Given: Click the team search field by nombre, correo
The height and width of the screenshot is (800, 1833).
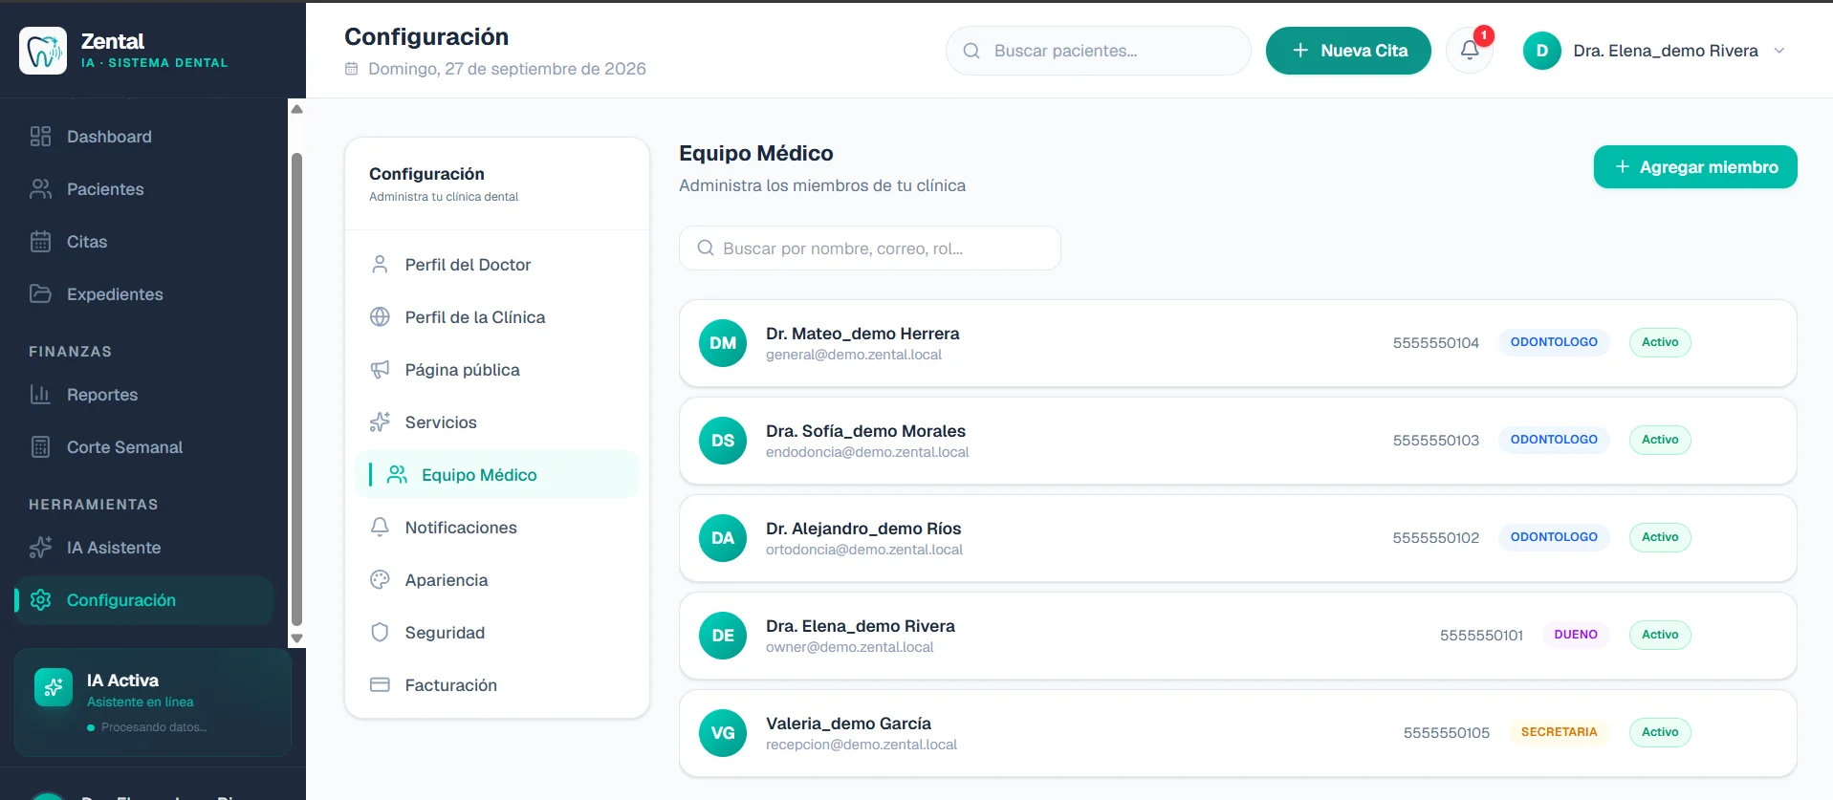Looking at the screenshot, I should tap(870, 249).
